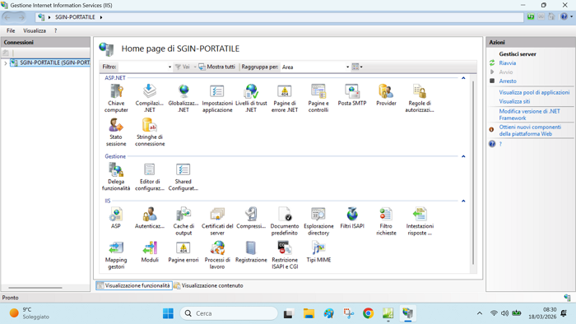The width and height of the screenshot is (576, 324).
Task: Open Processi di lavoro icon
Action: [217, 255]
